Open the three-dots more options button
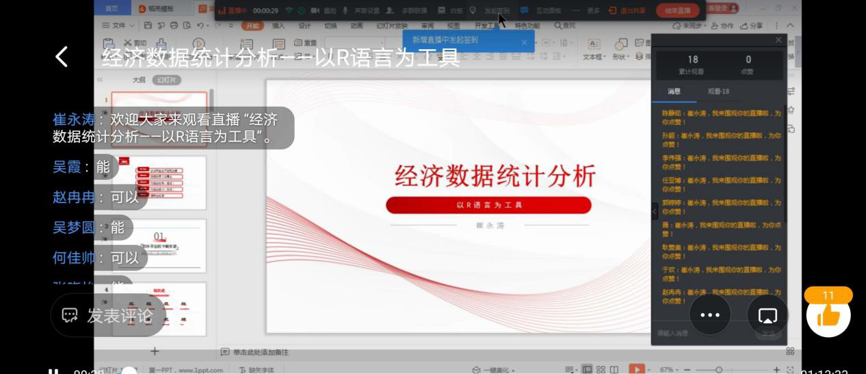The image size is (866, 374). (709, 315)
